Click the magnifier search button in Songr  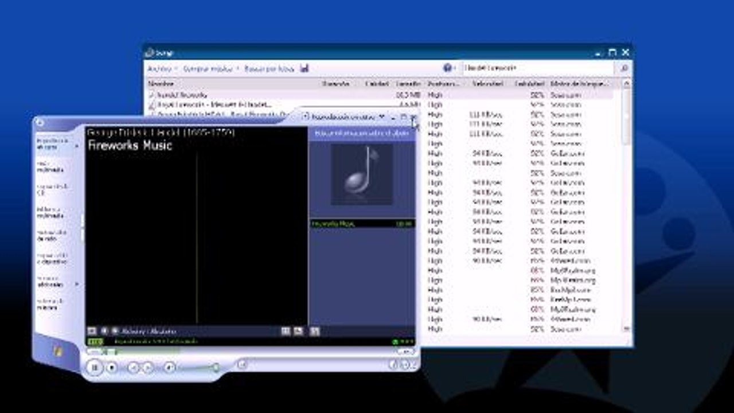click(623, 68)
